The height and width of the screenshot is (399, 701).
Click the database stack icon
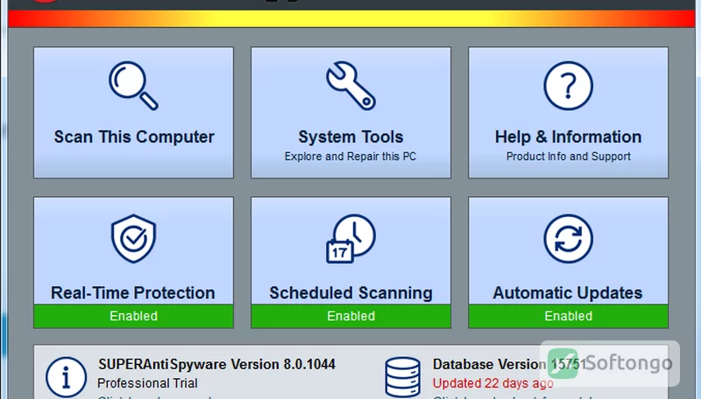click(x=402, y=378)
